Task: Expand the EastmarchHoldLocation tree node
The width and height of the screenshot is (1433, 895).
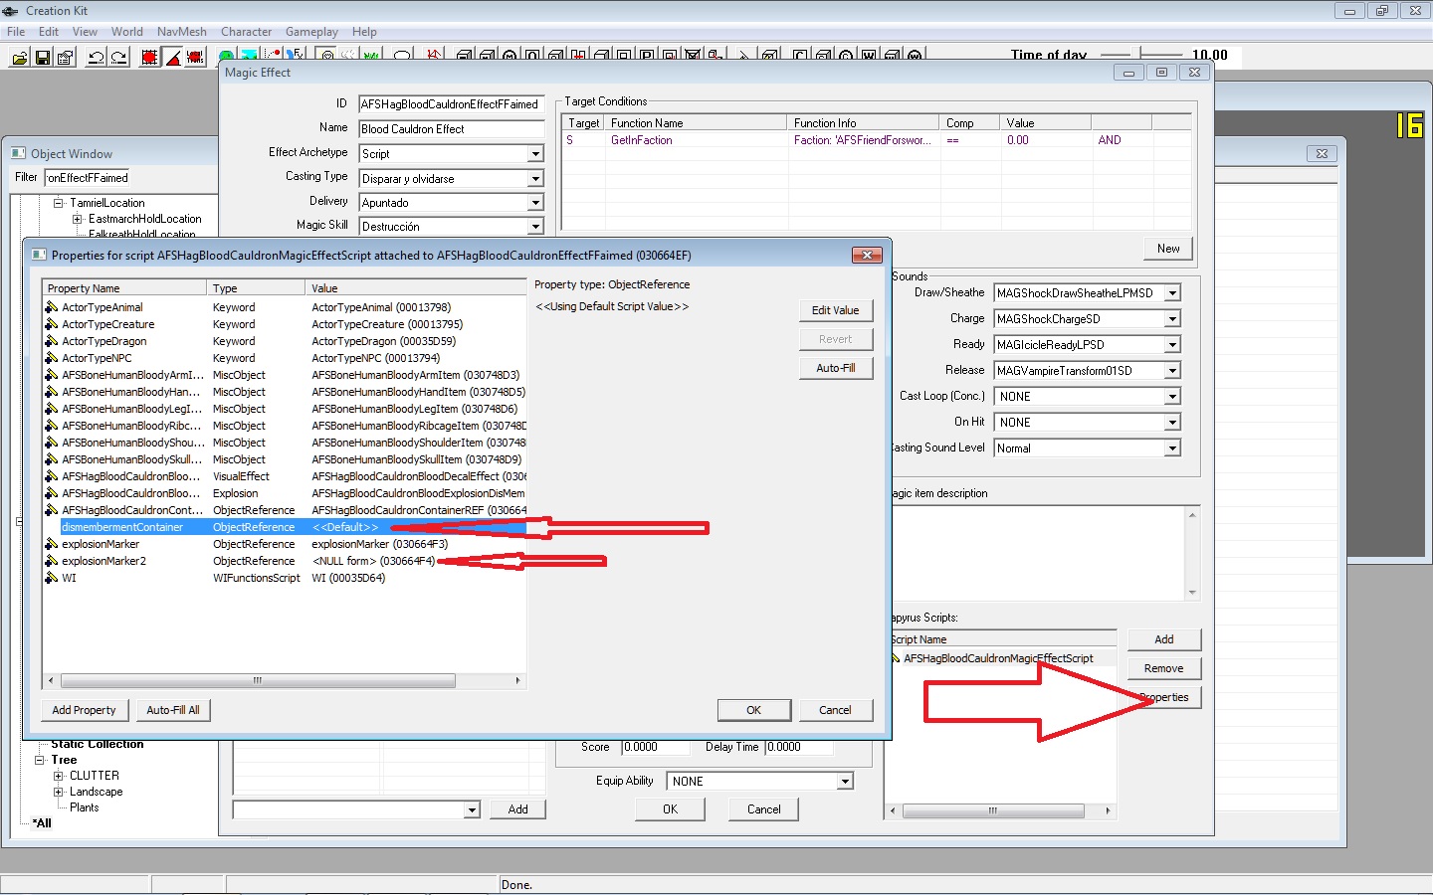Action: 78,219
